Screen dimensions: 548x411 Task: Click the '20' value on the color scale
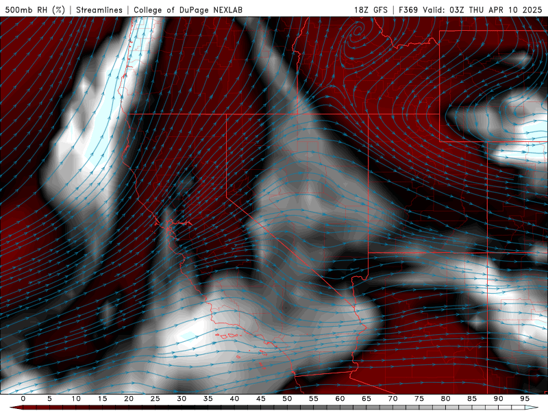point(129,399)
